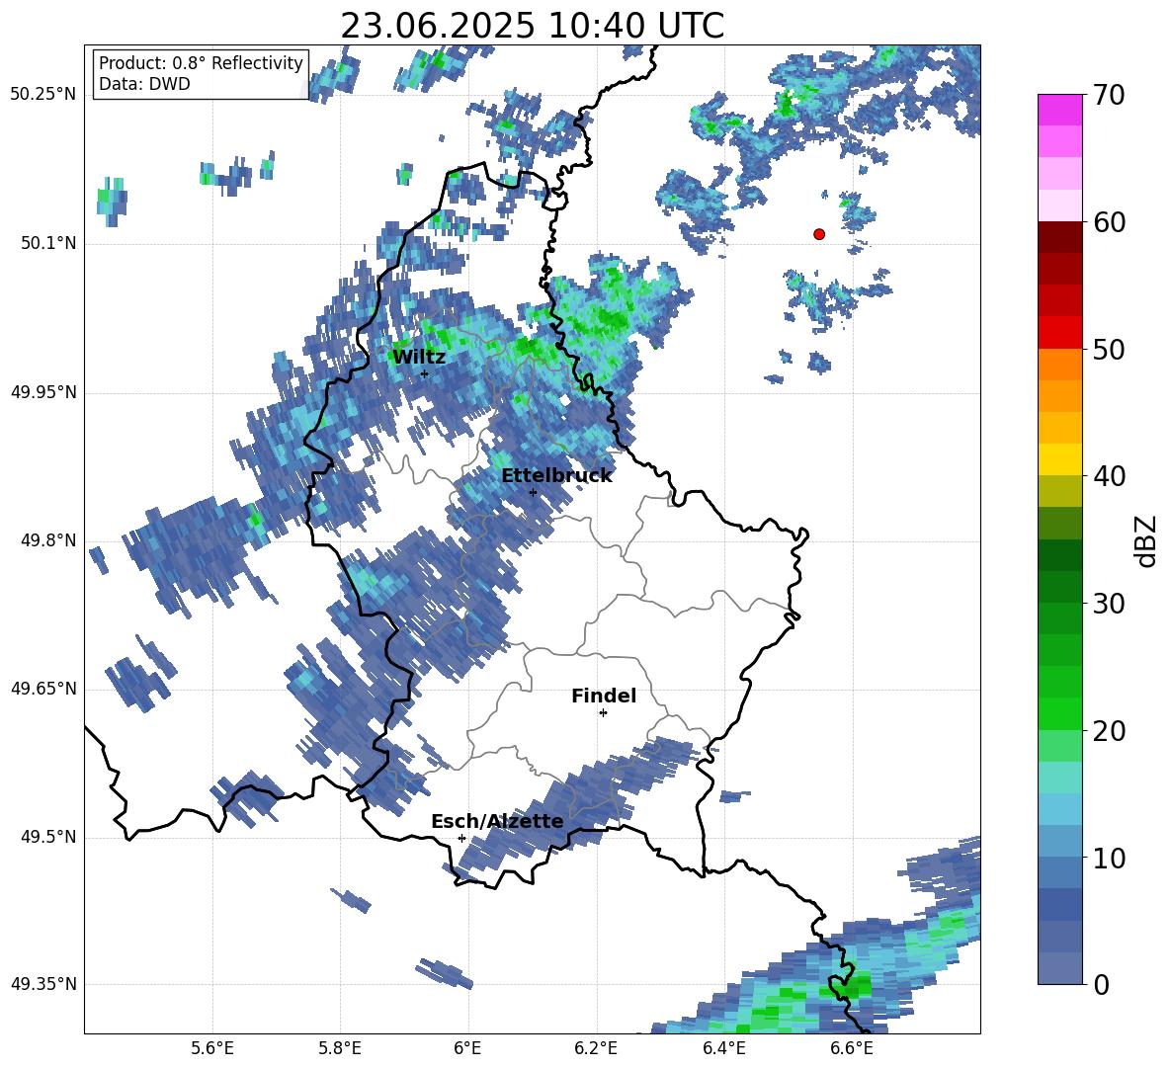1170x1068 pixels.
Task: Click the 5.6°E longitude label
Action: (211, 1048)
